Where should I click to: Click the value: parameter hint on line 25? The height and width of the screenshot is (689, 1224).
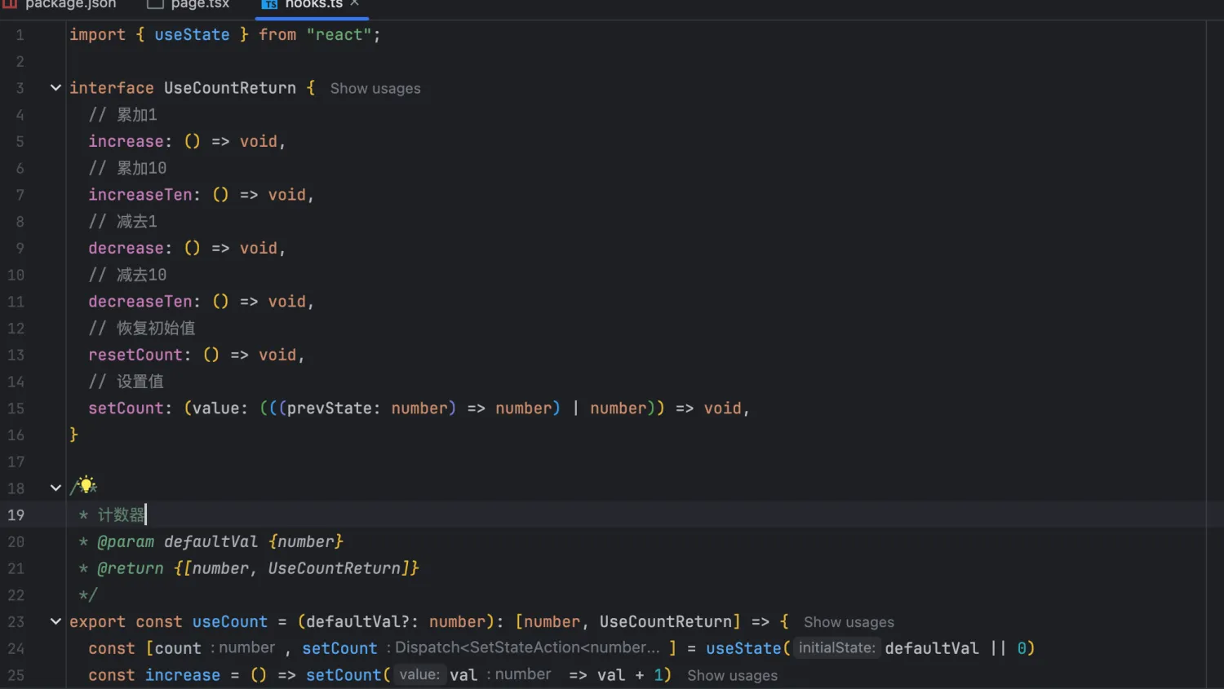click(x=419, y=675)
